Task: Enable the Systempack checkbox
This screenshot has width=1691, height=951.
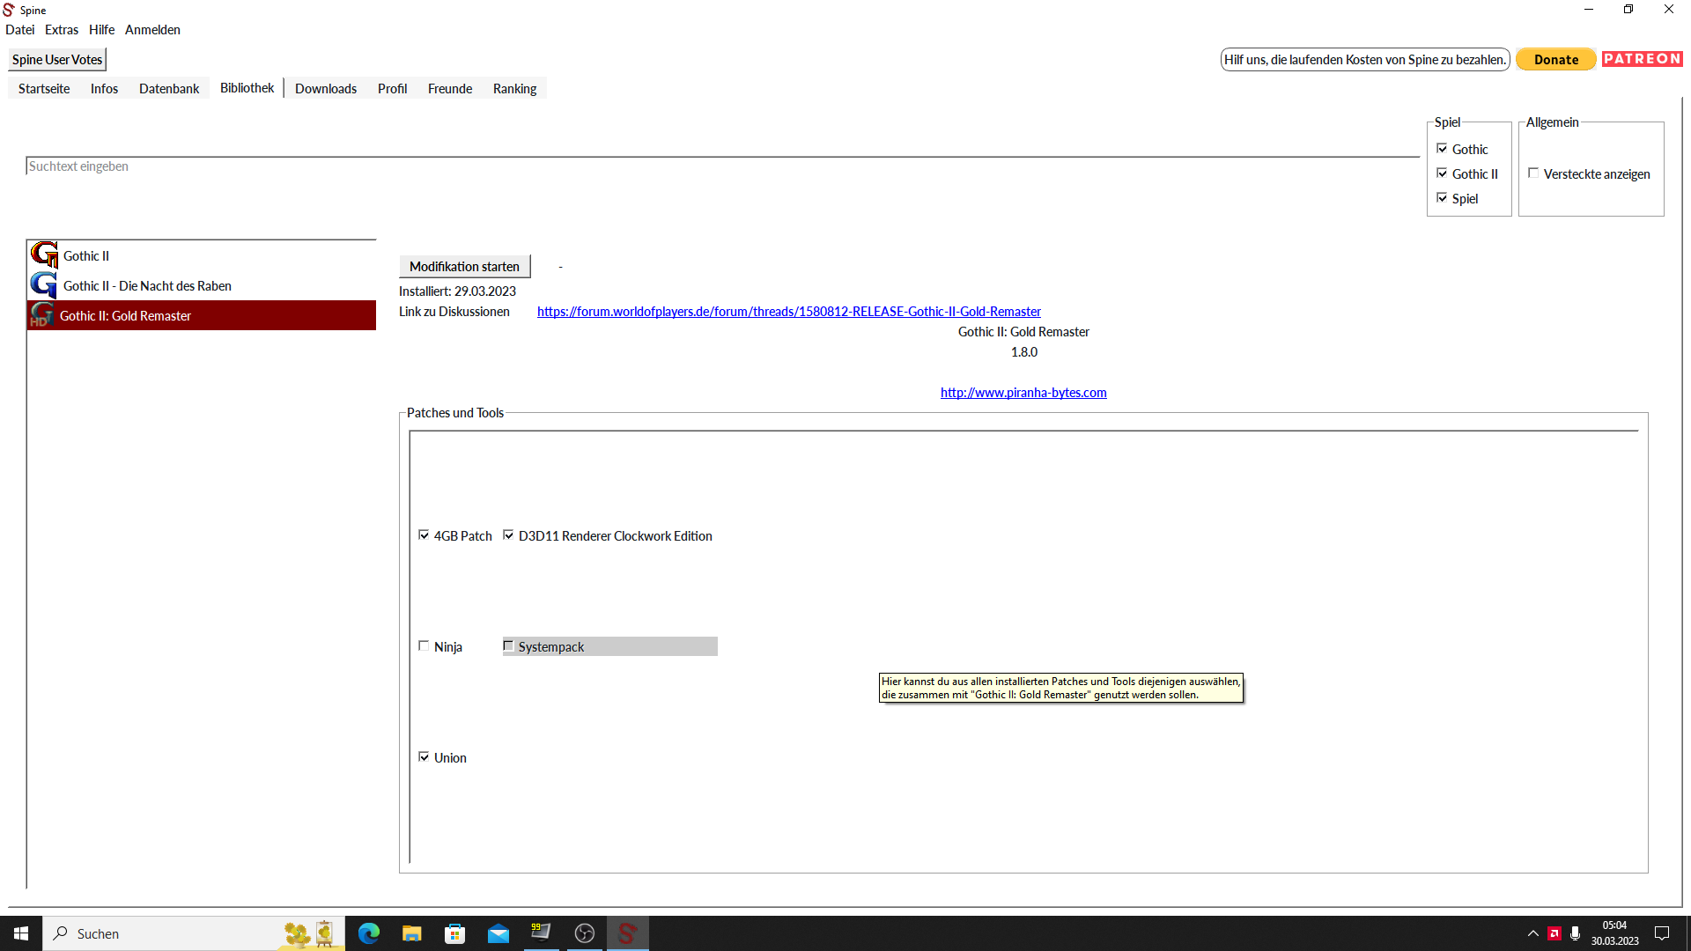Action: tap(508, 645)
